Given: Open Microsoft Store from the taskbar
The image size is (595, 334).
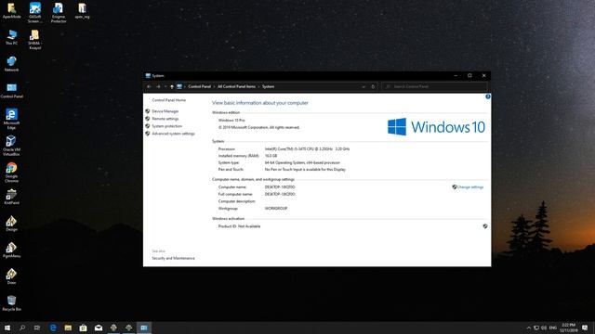Looking at the screenshot, I should [83, 328].
